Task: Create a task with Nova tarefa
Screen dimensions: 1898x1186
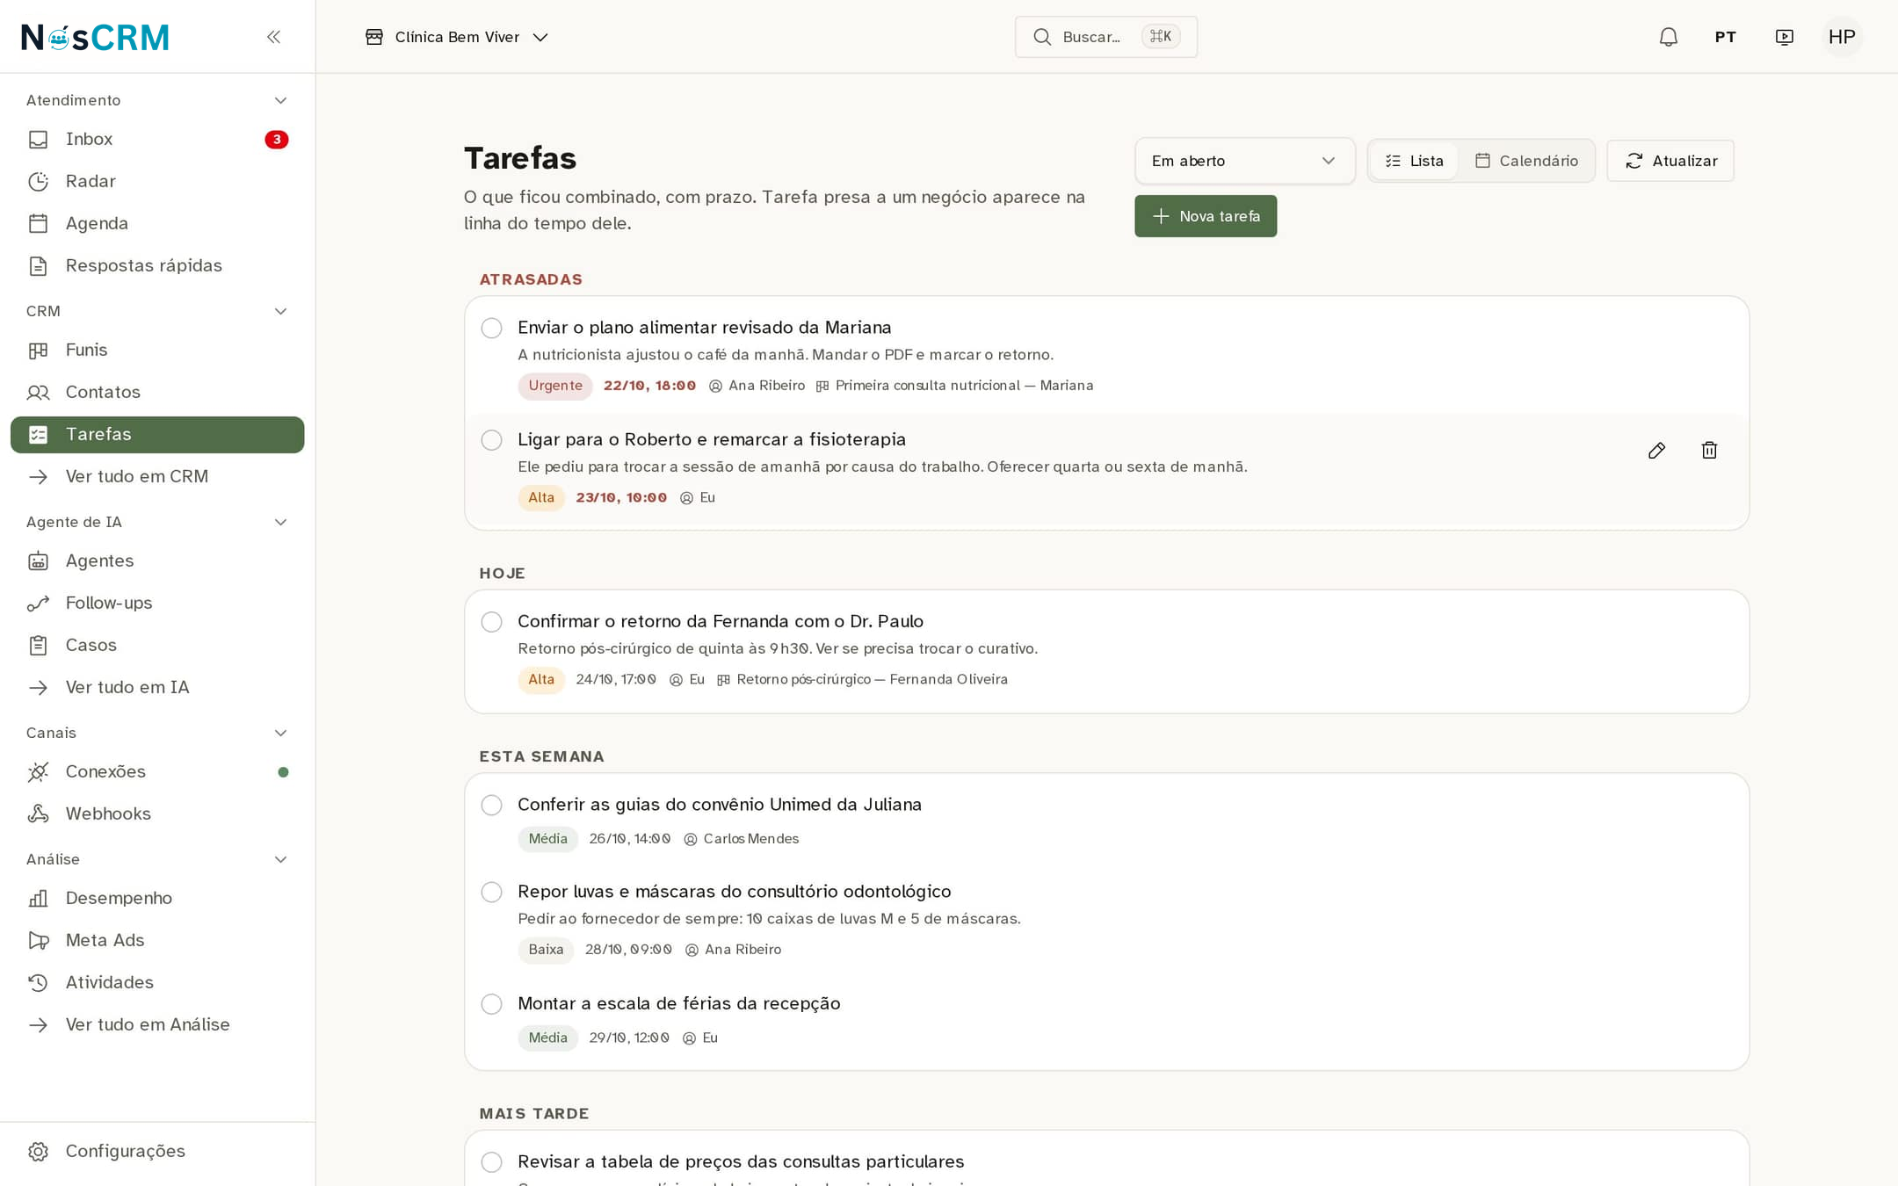Action: (x=1206, y=216)
